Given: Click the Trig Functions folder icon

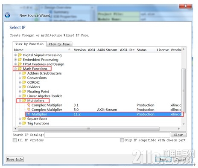Looking at the screenshot, I should (24, 123).
